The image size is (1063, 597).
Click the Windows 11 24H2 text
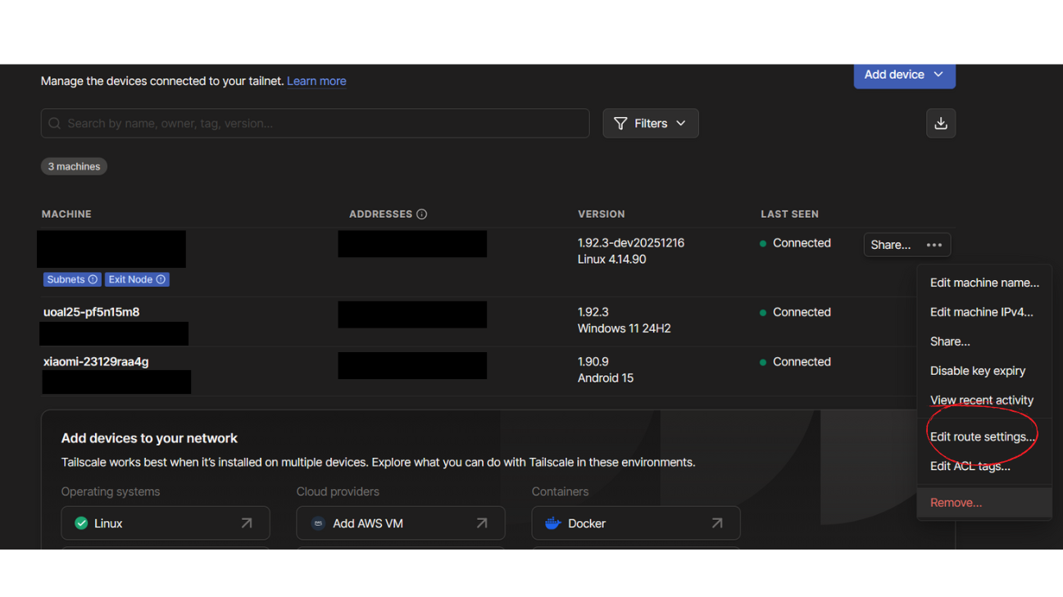click(x=624, y=328)
